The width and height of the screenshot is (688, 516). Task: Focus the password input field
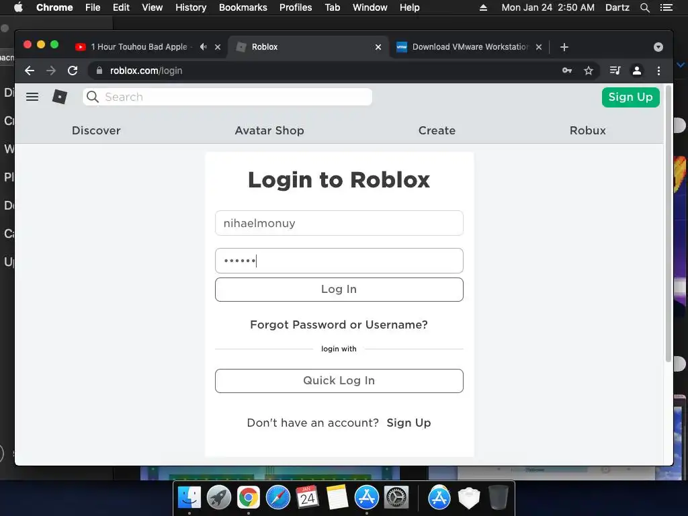click(x=339, y=261)
